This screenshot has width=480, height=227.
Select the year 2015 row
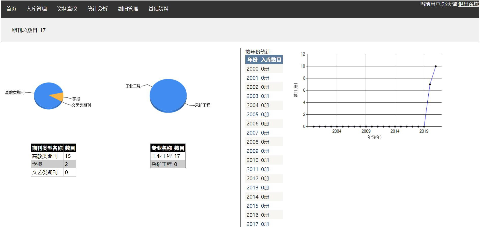tap(264, 206)
